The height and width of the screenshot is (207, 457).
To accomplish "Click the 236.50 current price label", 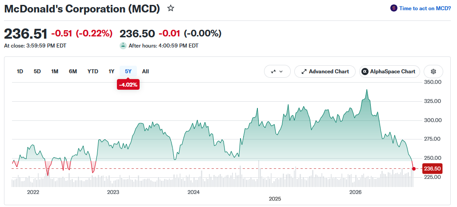I will (432, 168).
